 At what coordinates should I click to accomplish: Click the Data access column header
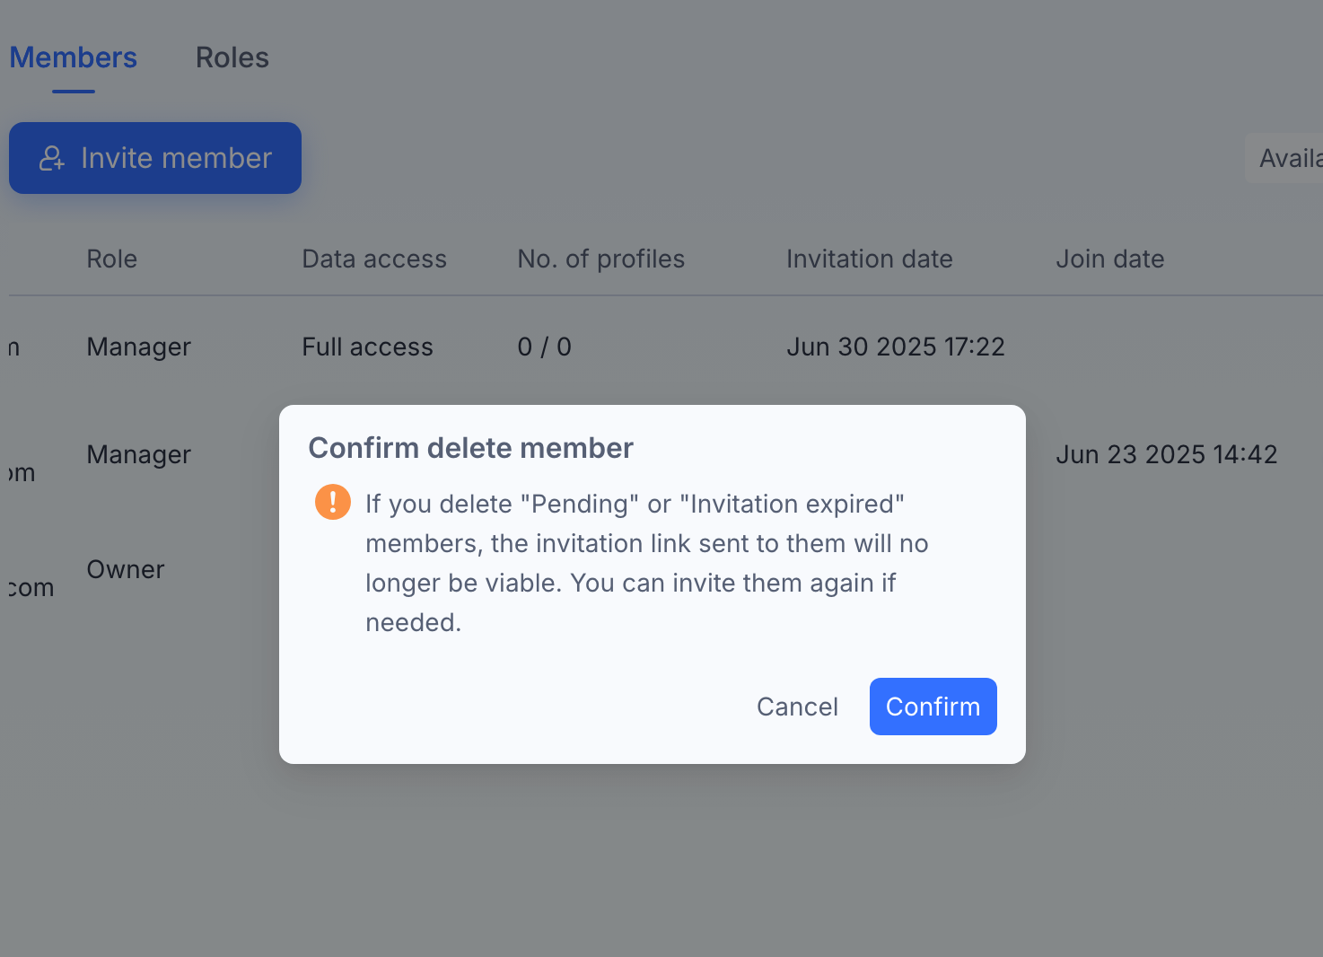tap(374, 259)
